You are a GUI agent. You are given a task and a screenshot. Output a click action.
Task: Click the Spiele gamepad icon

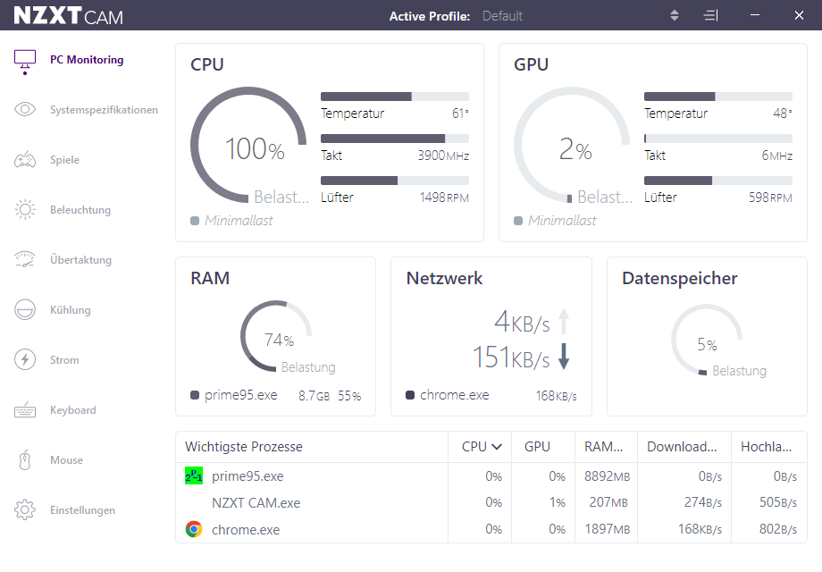pos(25,159)
